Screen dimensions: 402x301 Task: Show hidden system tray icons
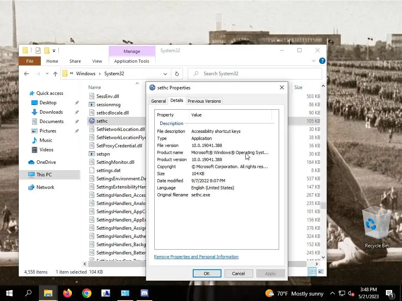332,293
